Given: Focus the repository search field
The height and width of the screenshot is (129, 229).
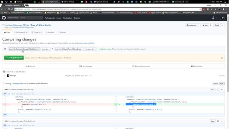Looking at the screenshot, I should click(x=31, y=18).
